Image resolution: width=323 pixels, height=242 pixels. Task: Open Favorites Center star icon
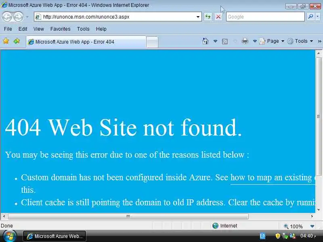coord(6,41)
